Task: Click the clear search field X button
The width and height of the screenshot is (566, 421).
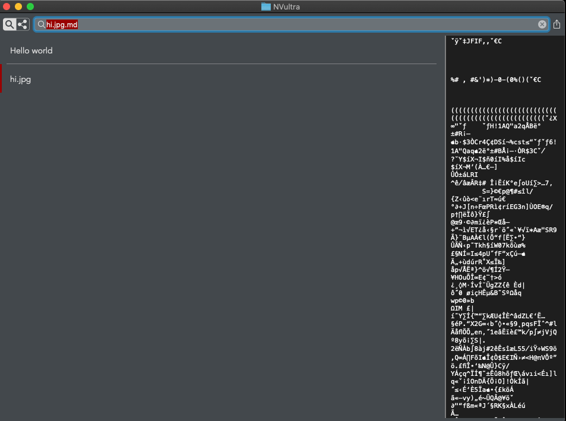Action: [x=542, y=24]
